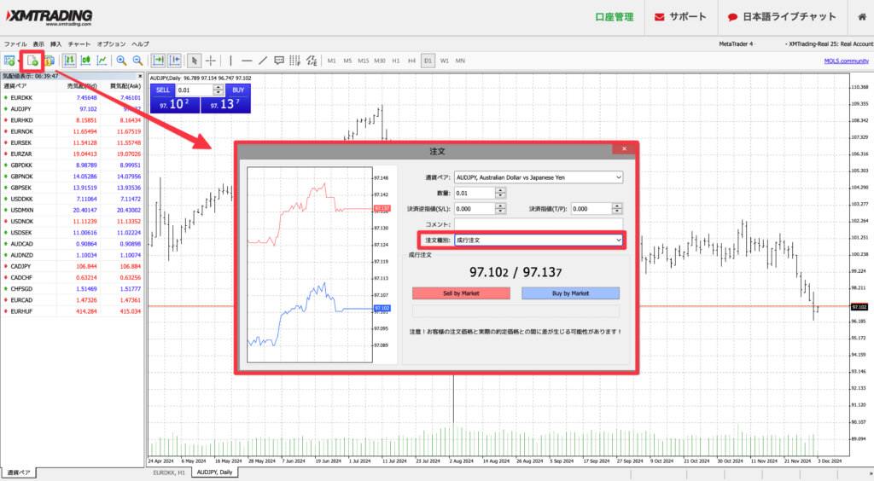Click the New Order toolbar icon
The height and width of the screenshot is (481, 874).
(32, 61)
